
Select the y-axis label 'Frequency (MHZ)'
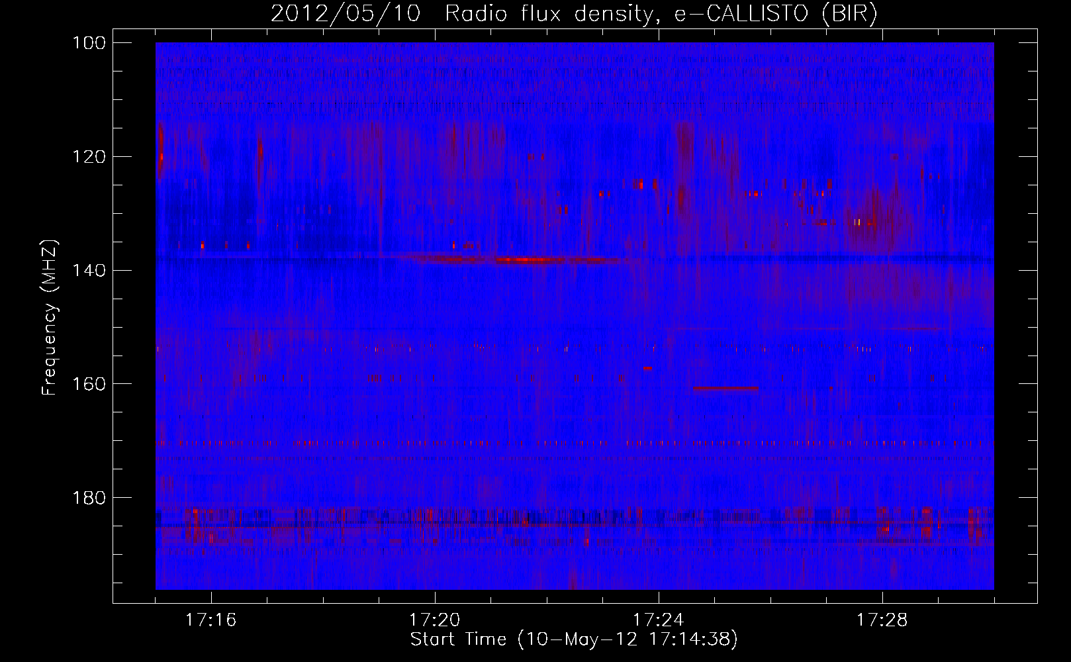pos(50,316)
